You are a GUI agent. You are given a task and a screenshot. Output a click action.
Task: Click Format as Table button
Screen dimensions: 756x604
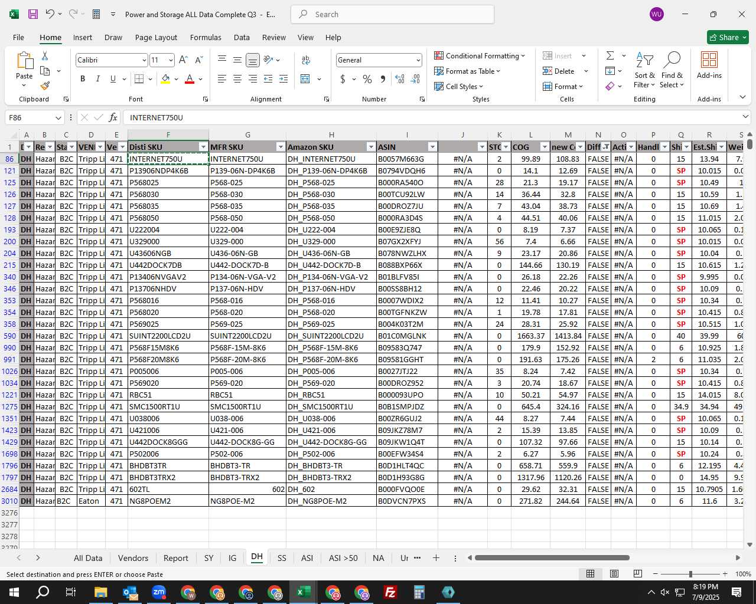pos(467,71)
